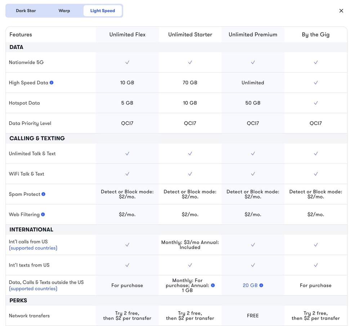Click the Unlimited Flex column header
353x326 pixels.
pos(128,35)
